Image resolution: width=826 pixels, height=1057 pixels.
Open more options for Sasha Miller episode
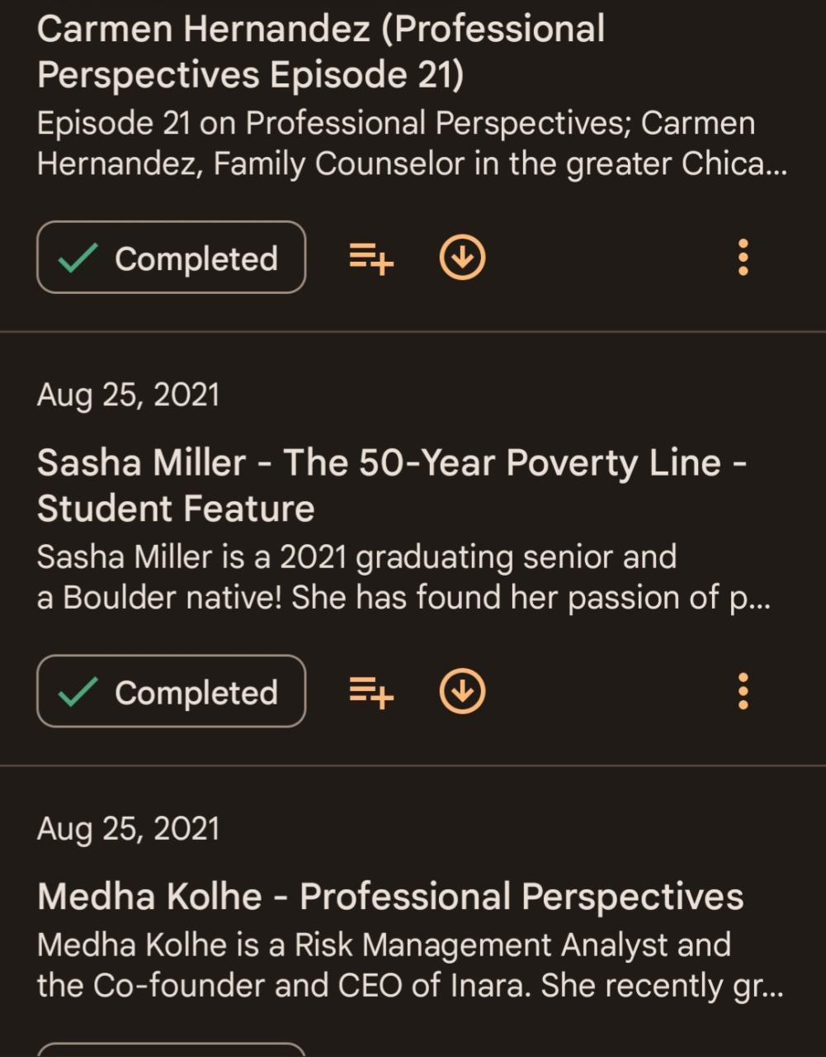(743, 691)
